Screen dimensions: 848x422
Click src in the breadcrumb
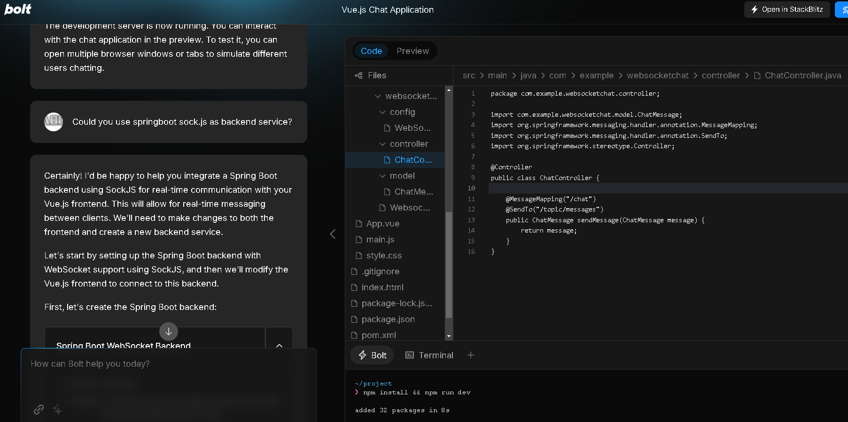pos(469,75)
